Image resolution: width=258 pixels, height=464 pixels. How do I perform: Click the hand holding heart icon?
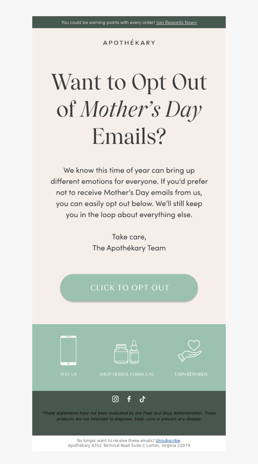click(190, 351)
